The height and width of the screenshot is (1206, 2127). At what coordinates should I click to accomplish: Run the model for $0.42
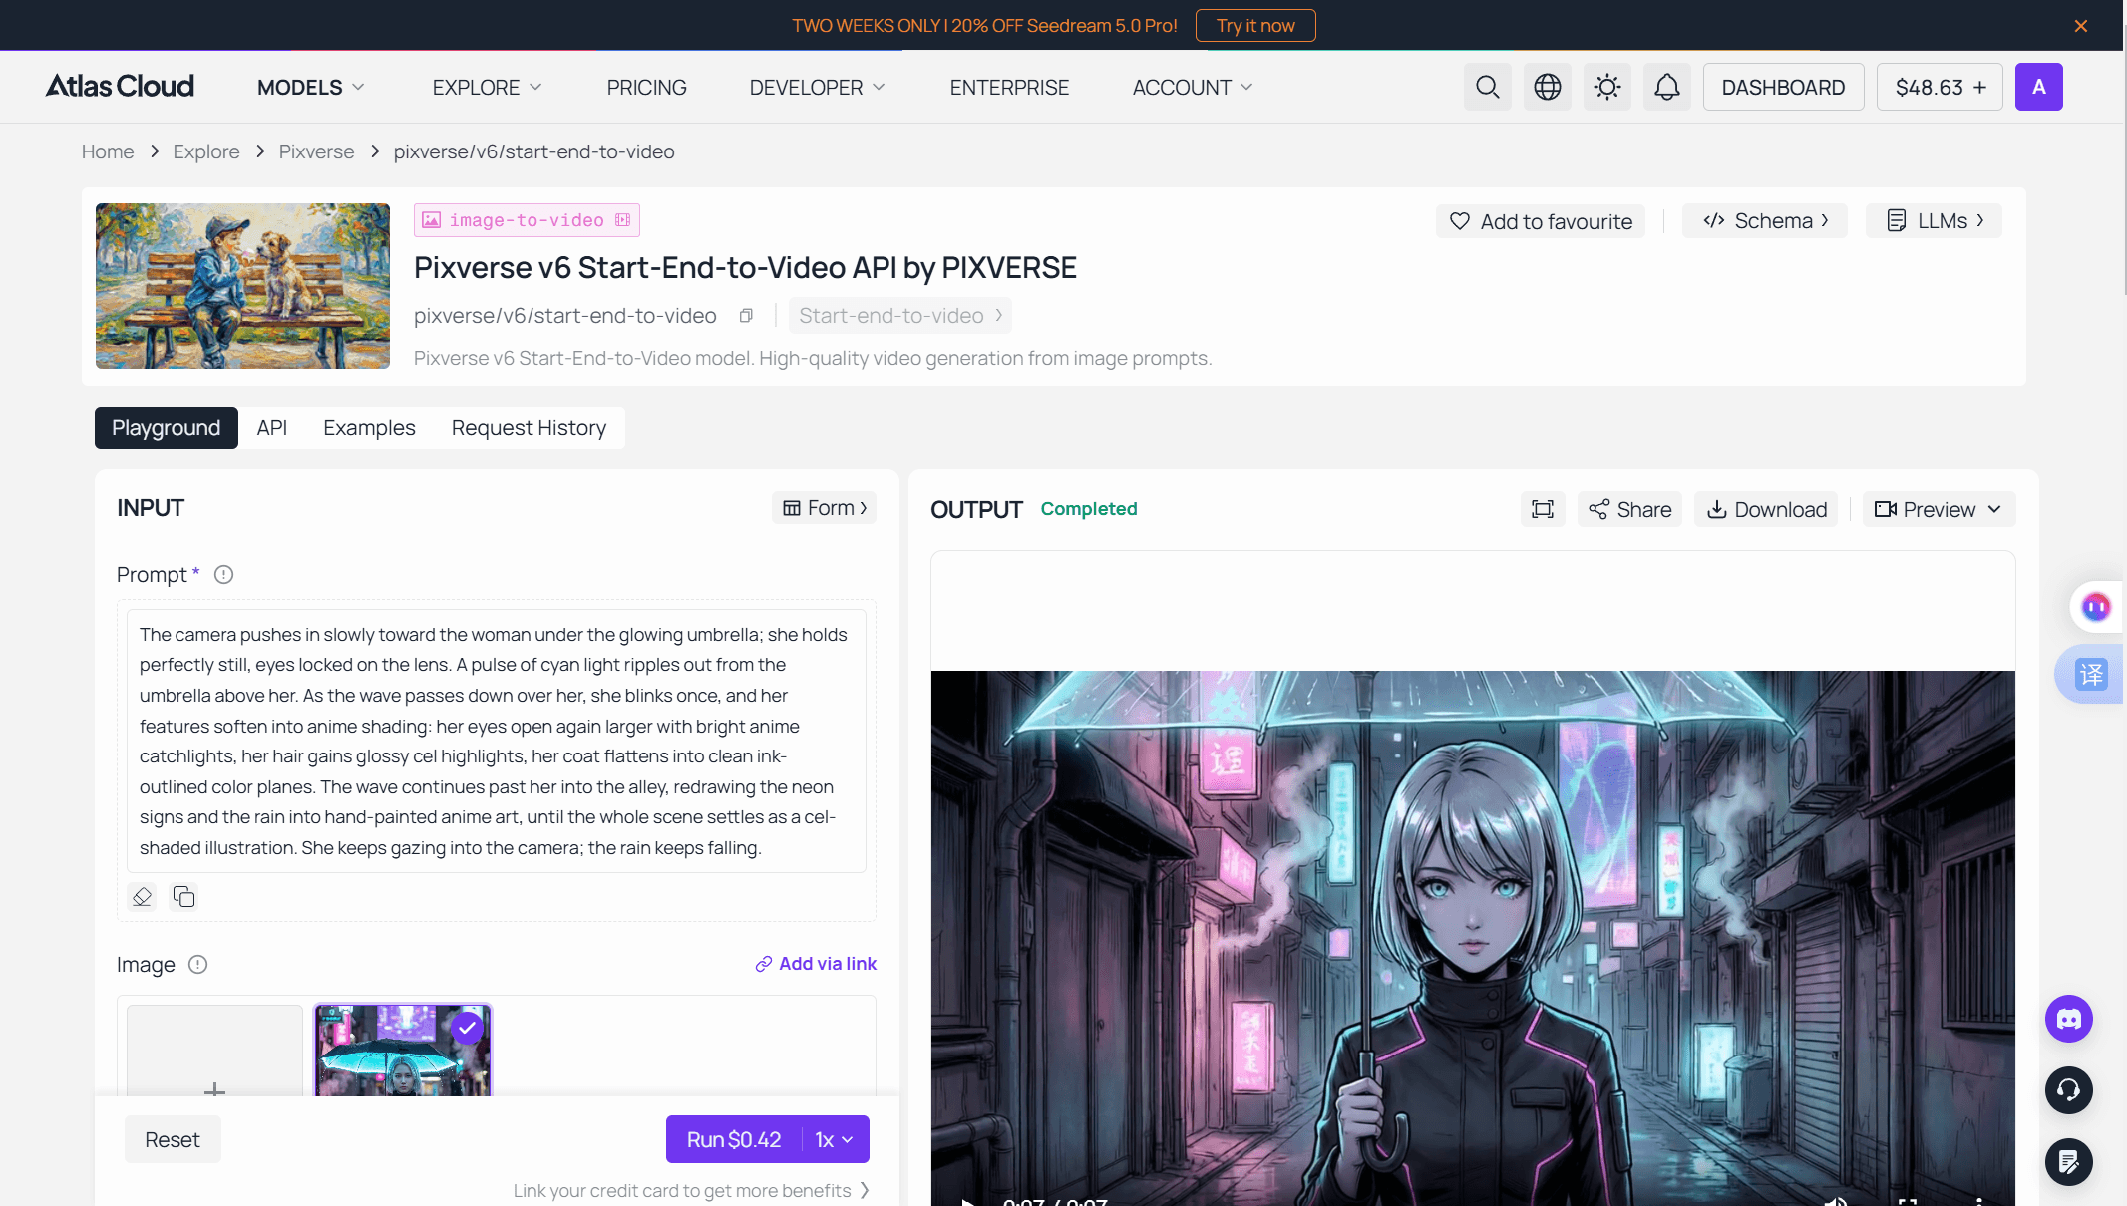click(x=734, y=1139)
